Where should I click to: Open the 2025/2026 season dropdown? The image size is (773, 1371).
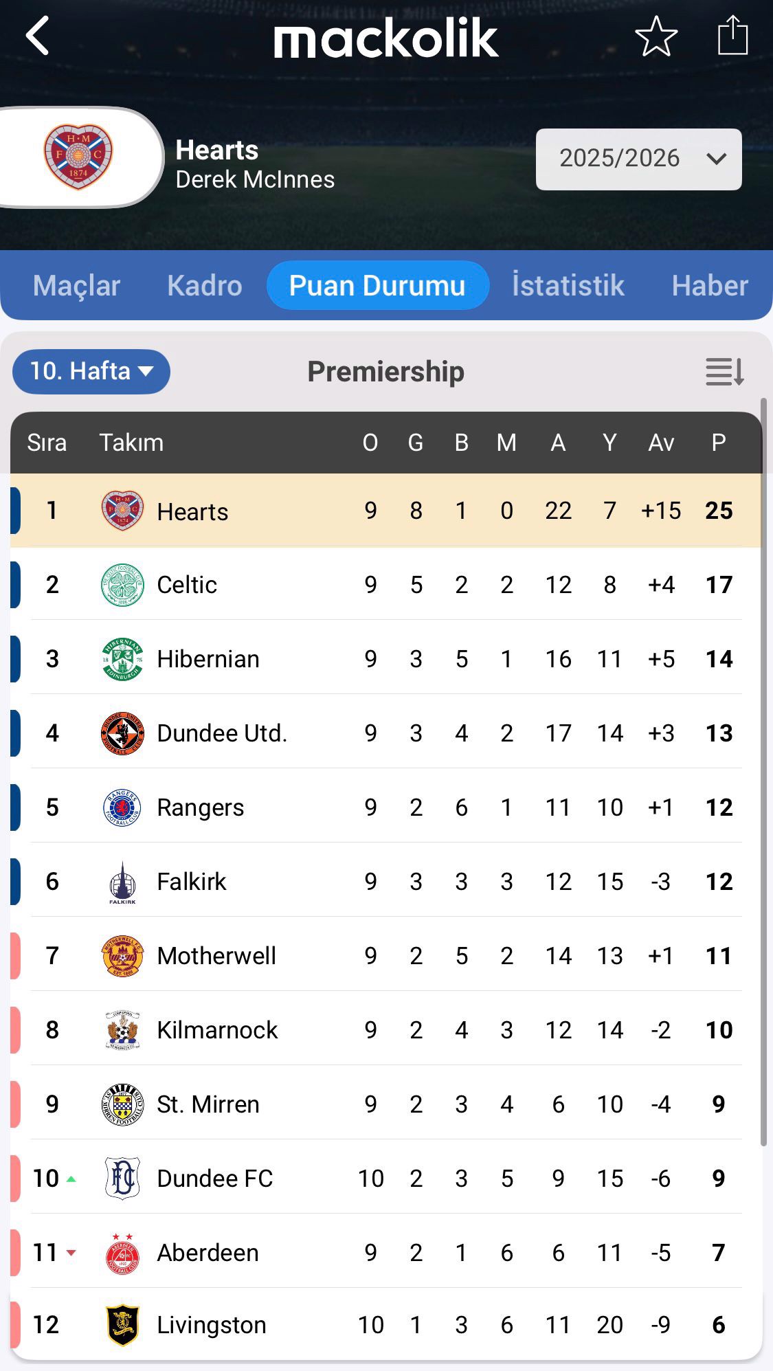click(x=638, y=159)
